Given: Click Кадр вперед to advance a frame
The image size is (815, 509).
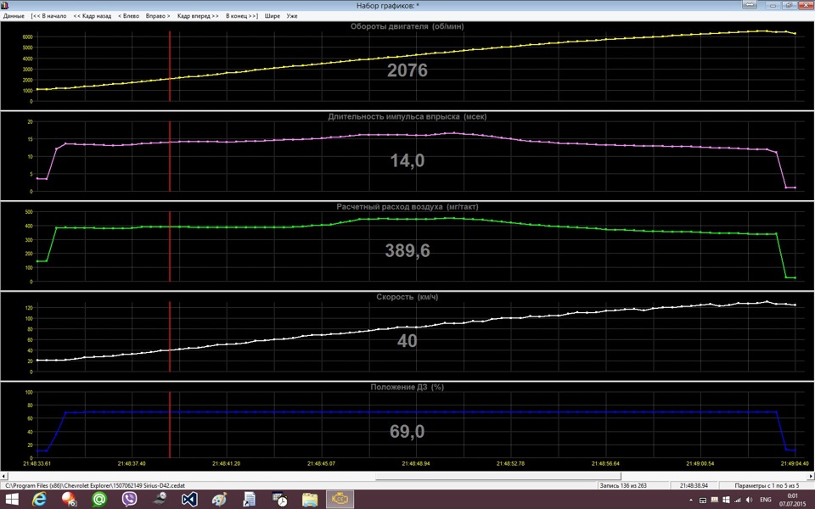Looking at the screenshot, I should pos(198,16).
